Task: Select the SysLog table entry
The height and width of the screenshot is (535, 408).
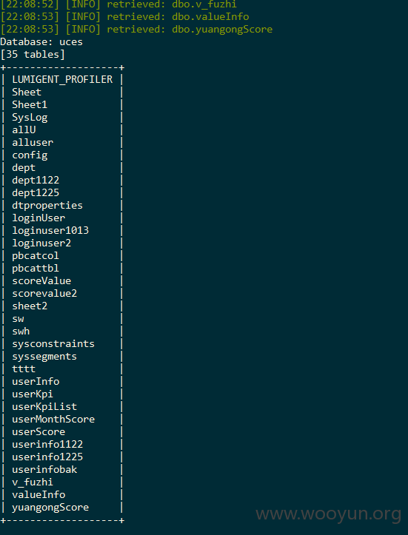Action: coord(30,118)
